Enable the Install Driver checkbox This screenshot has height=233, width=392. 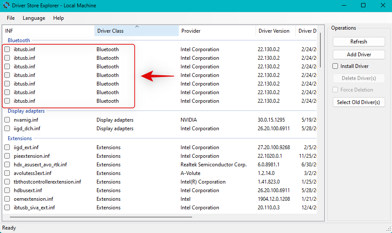[x=335, y=66]
